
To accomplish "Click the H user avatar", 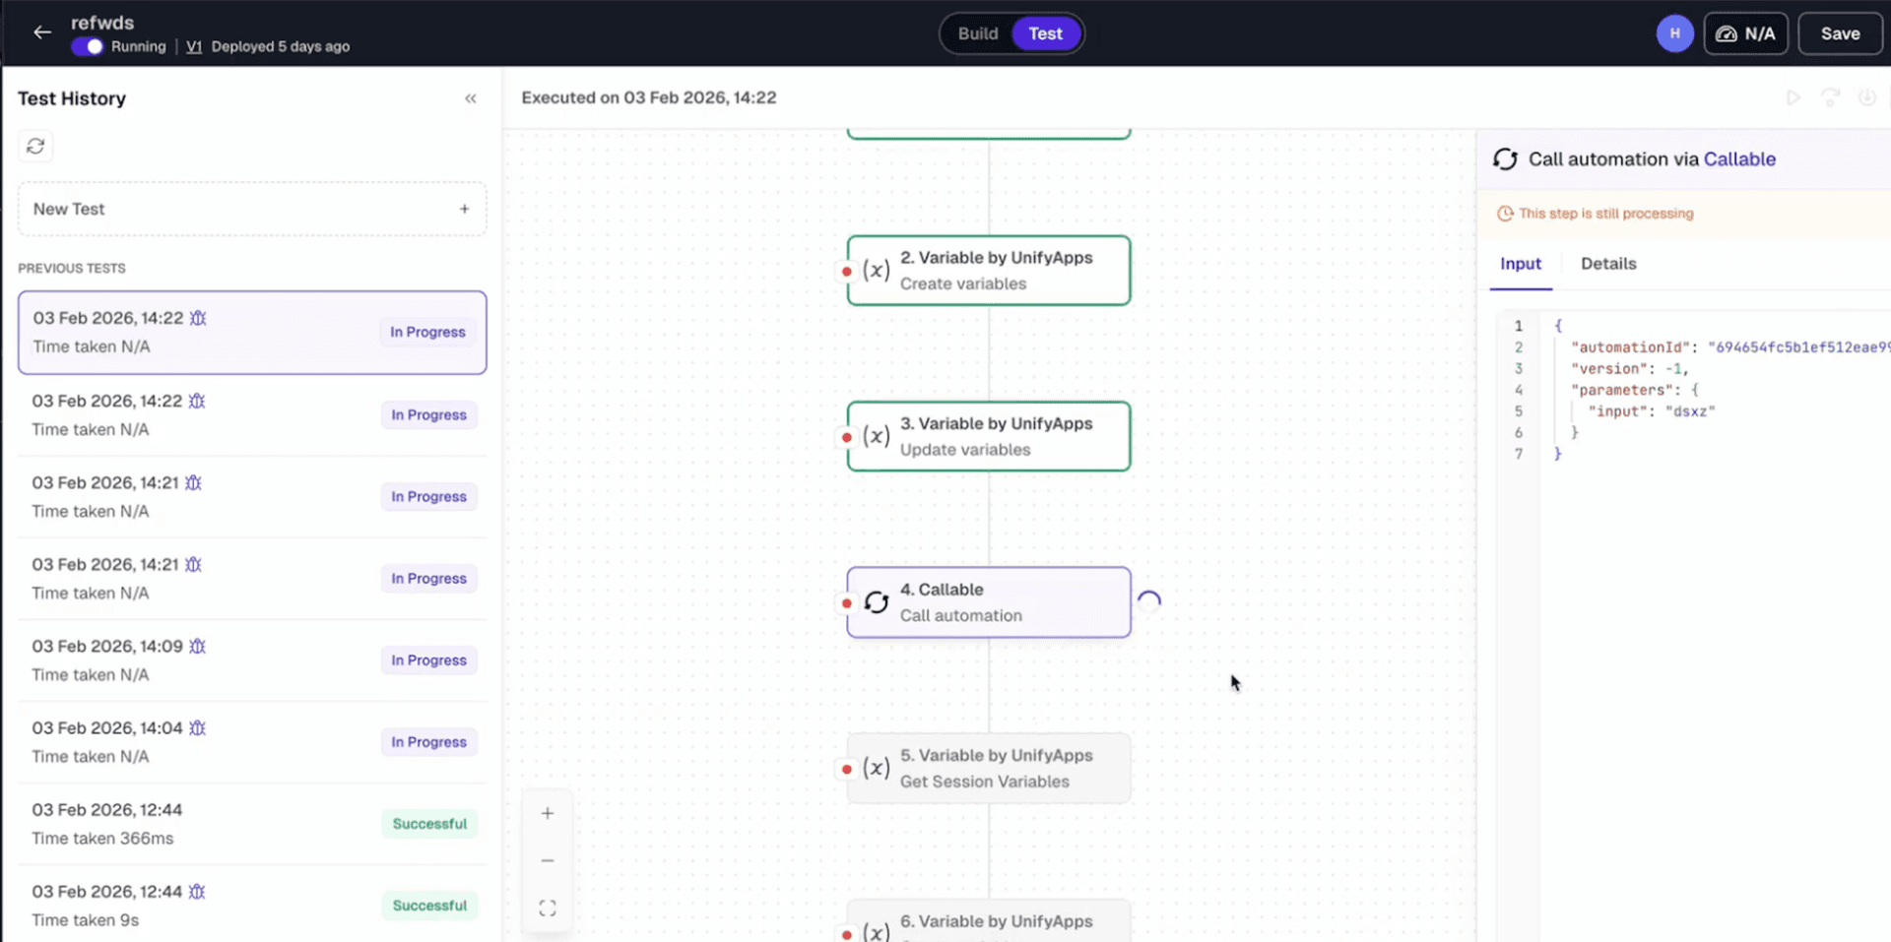I will click(x=1674, y=33).
